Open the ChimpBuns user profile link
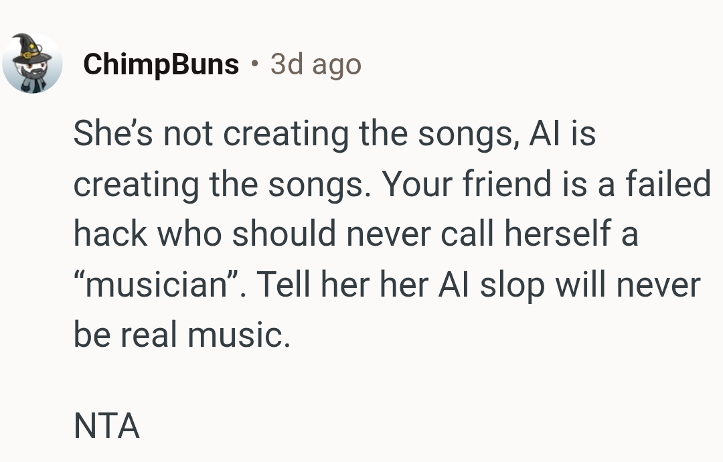723x462 pixels. (x=161, y=64)
